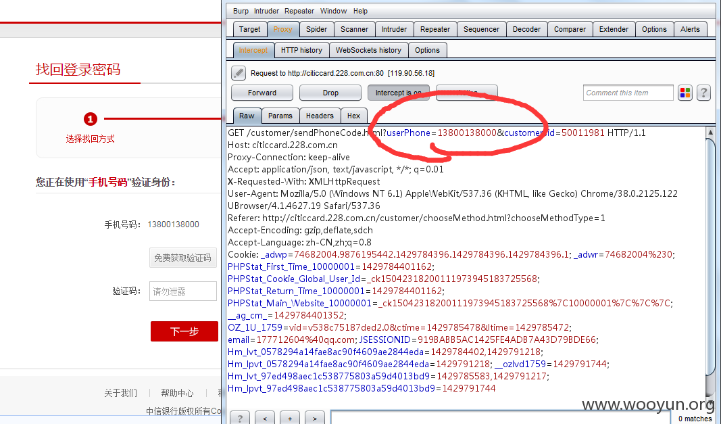Click the Accept-Language header line
721x424 pixels.
(x=299, y=243)
